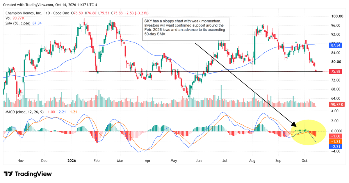Screen dimensions: 349x183
Task: Click the Aug date axis label
Action: click(x=252, y=161)
